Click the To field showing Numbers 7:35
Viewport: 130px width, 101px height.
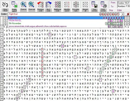(x=123, y=6)
